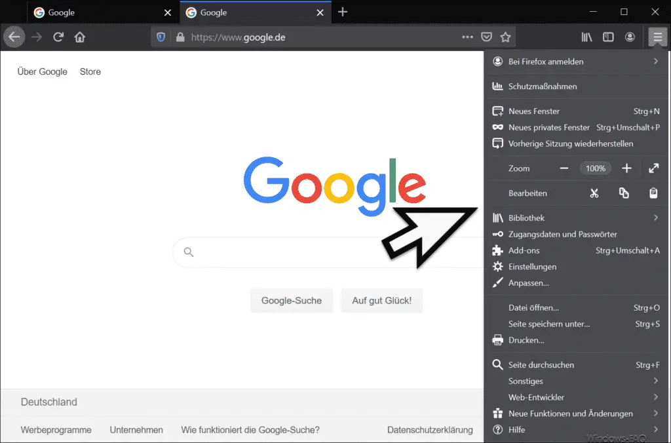Go back with the back arrow button
671x443 pixels.
coord(14,37)
